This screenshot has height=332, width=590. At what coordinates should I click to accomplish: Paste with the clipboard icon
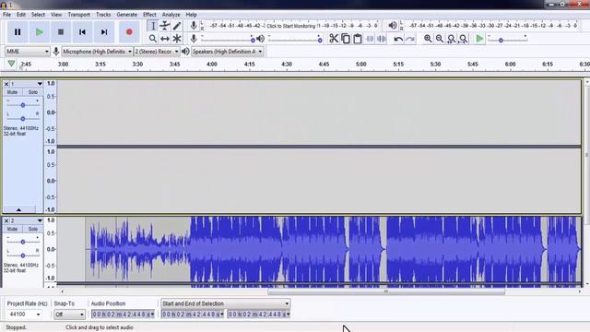[x=358, y=39]
